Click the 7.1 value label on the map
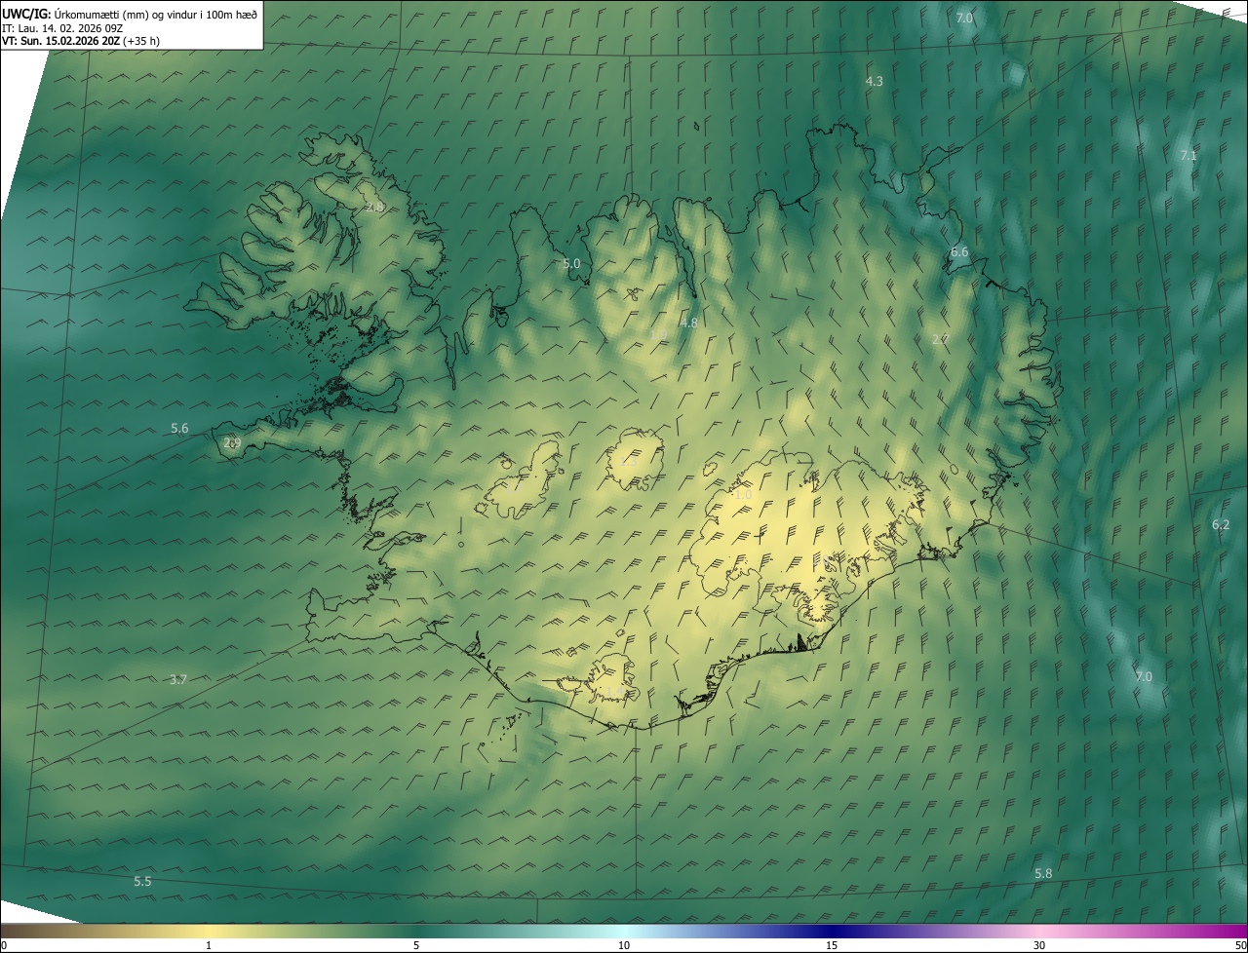 (x=1189, y=155)
